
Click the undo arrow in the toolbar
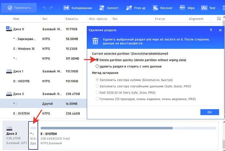tap(45, 8)
